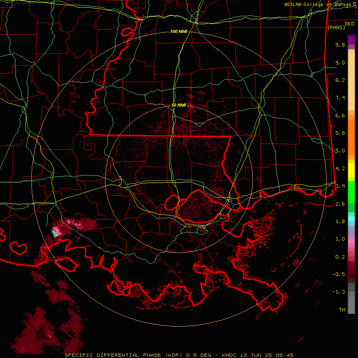Click the 9.0 value on color scale
The image size is (358, 358).
coord(340,62)
